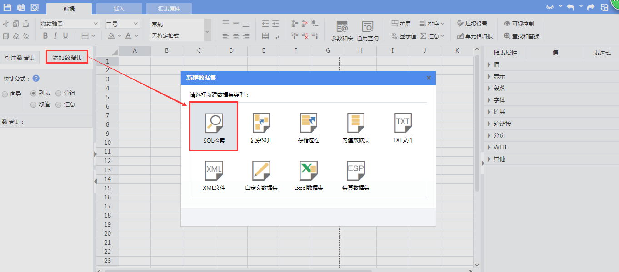619x272 pixels.
Task: Open the 微软雅黑 font name dropdown
Action: point(70,24)
